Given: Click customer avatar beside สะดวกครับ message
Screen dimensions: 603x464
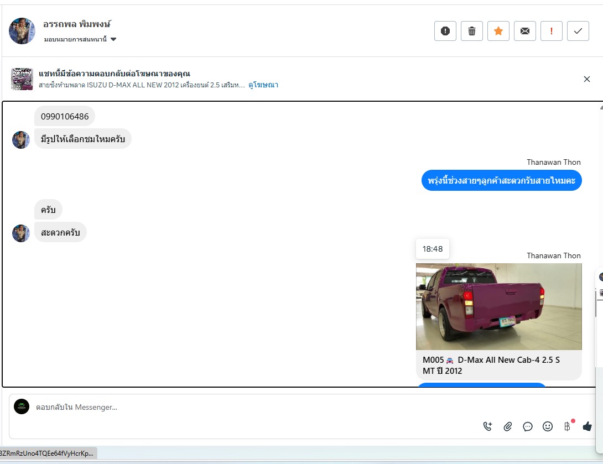Looking at the screenshot, I should point(21,233).
